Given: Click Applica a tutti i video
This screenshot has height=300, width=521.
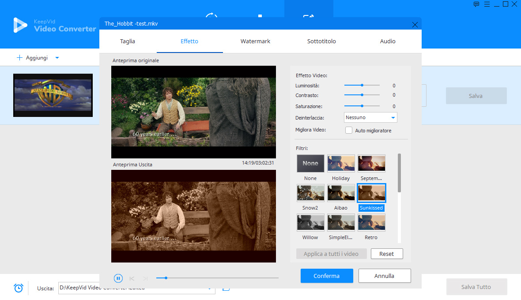Looking at the screenshot, I should coord(331,254).
